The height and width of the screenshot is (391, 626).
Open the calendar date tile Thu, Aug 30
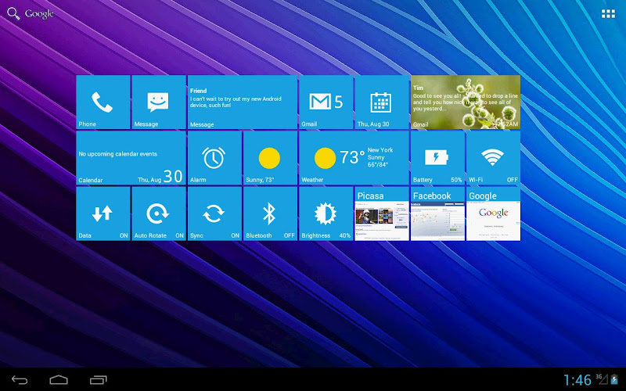(x=382, y=102)
